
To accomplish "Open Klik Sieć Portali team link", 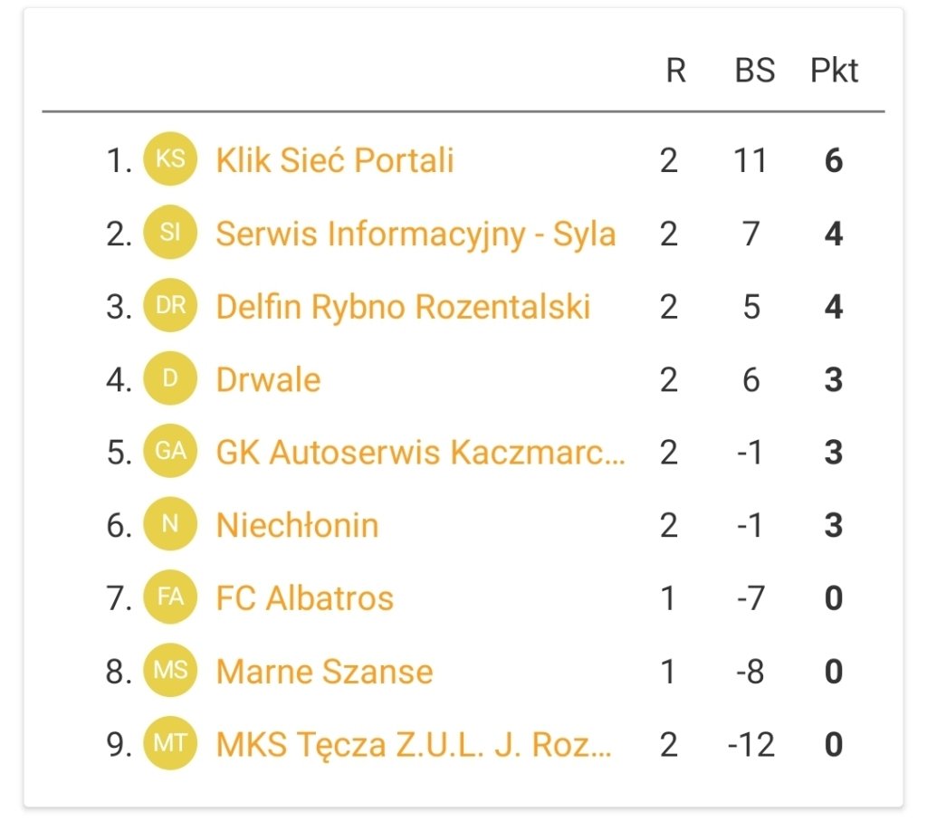I will 335,160.
